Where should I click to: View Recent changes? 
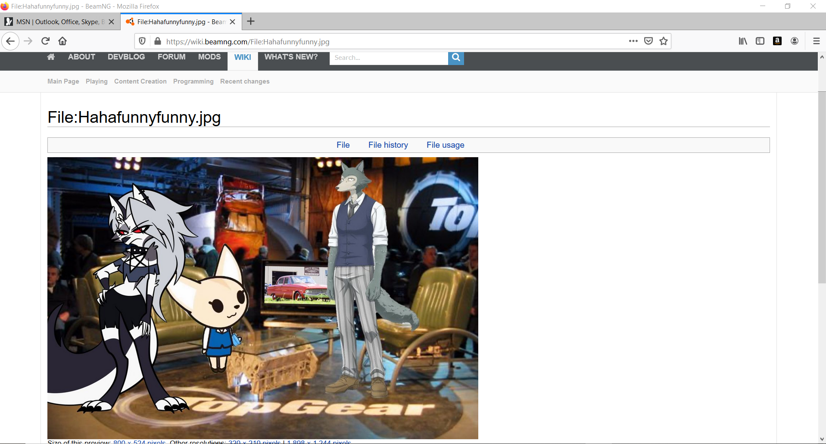[245, 81]
